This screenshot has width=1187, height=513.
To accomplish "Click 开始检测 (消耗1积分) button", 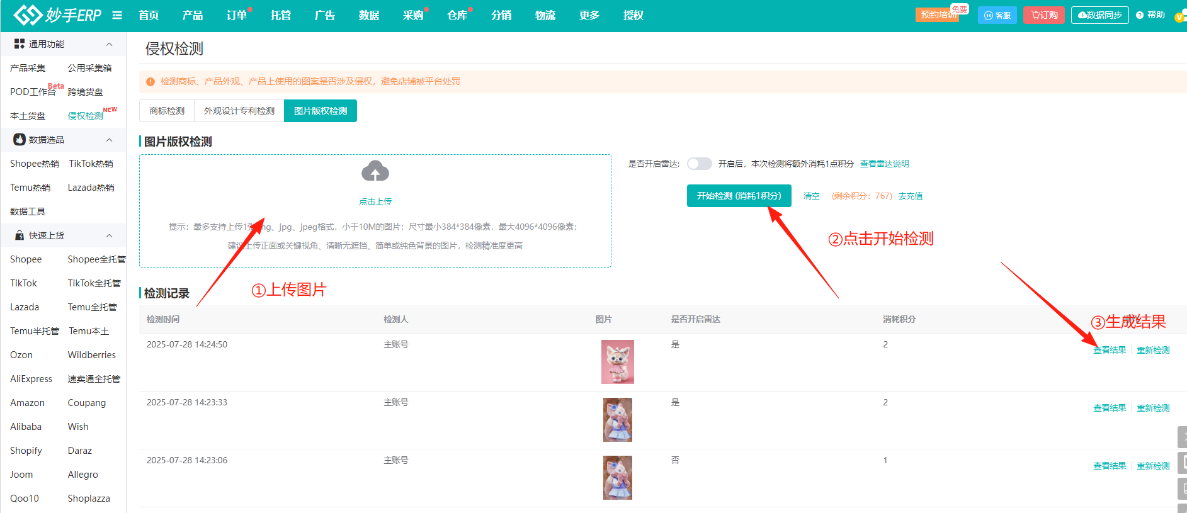I will (739, 196).
